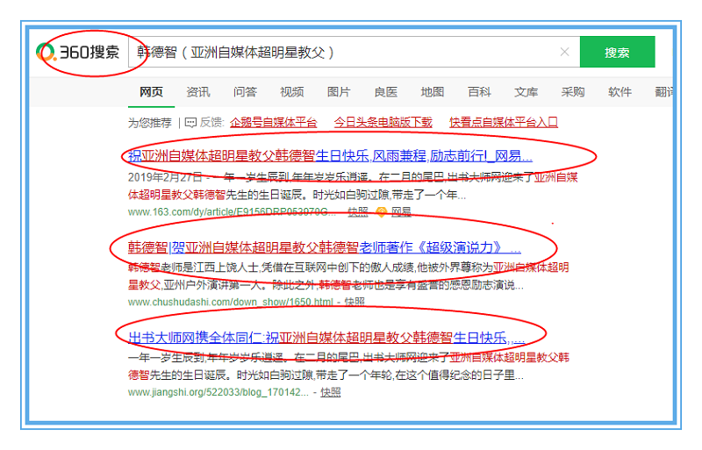Open the 《超级演说力》 result title

click(x=325, y=247)
